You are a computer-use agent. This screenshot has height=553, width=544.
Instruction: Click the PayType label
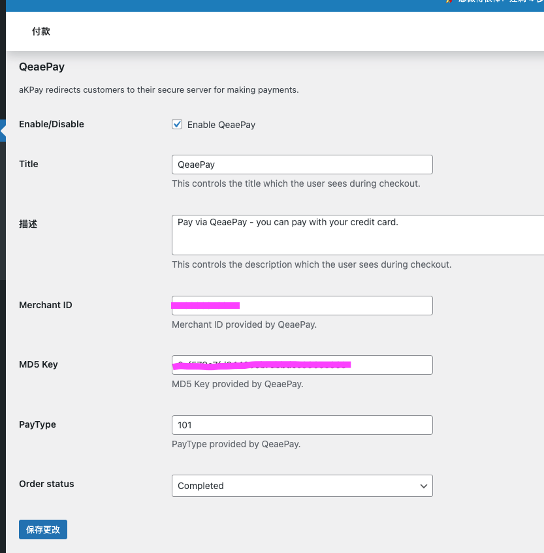(37, 424)
